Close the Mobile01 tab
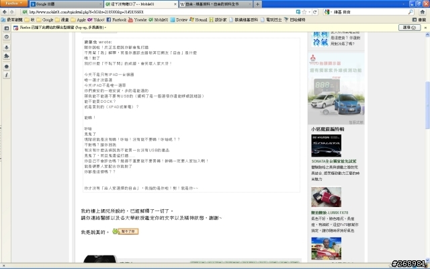The width and height of the screenshot is (430, 269). point(175,4)
